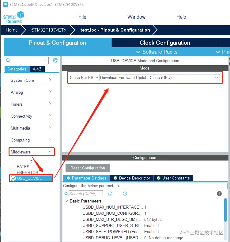Image resolution: width=230 pixels, height=242 pixels.
Task: Click the MX app icon in title bar
Action: click(6, 4)
